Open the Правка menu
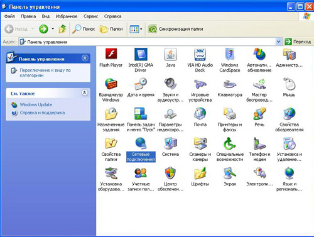Viewport: 314px width, 237px height. (x=28, y=16)
